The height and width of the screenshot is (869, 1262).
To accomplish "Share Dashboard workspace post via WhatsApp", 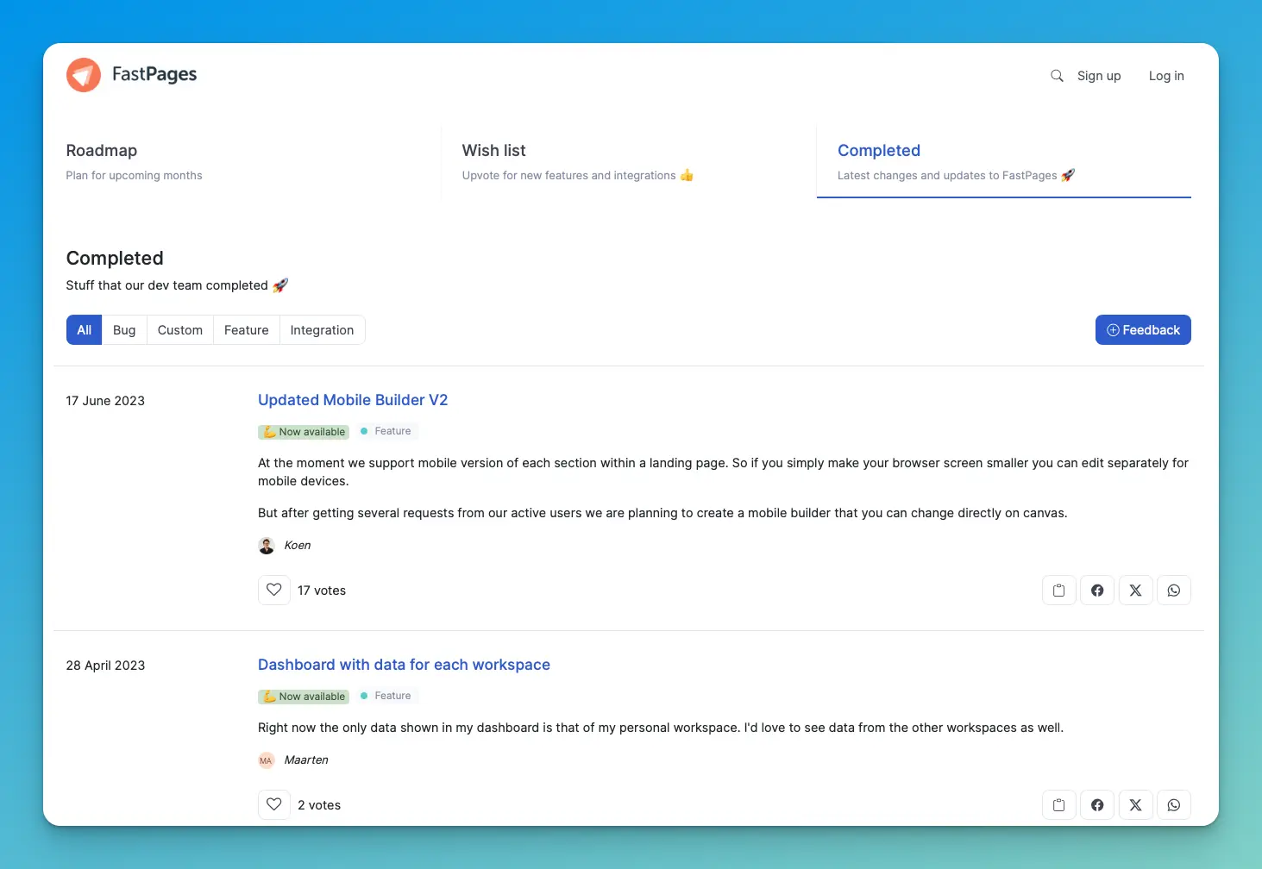I will (x=1173, y=805).
